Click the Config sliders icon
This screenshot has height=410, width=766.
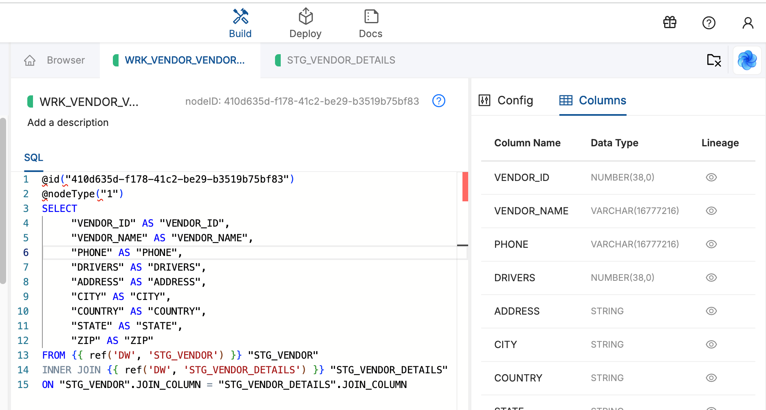tap(484, 100)
